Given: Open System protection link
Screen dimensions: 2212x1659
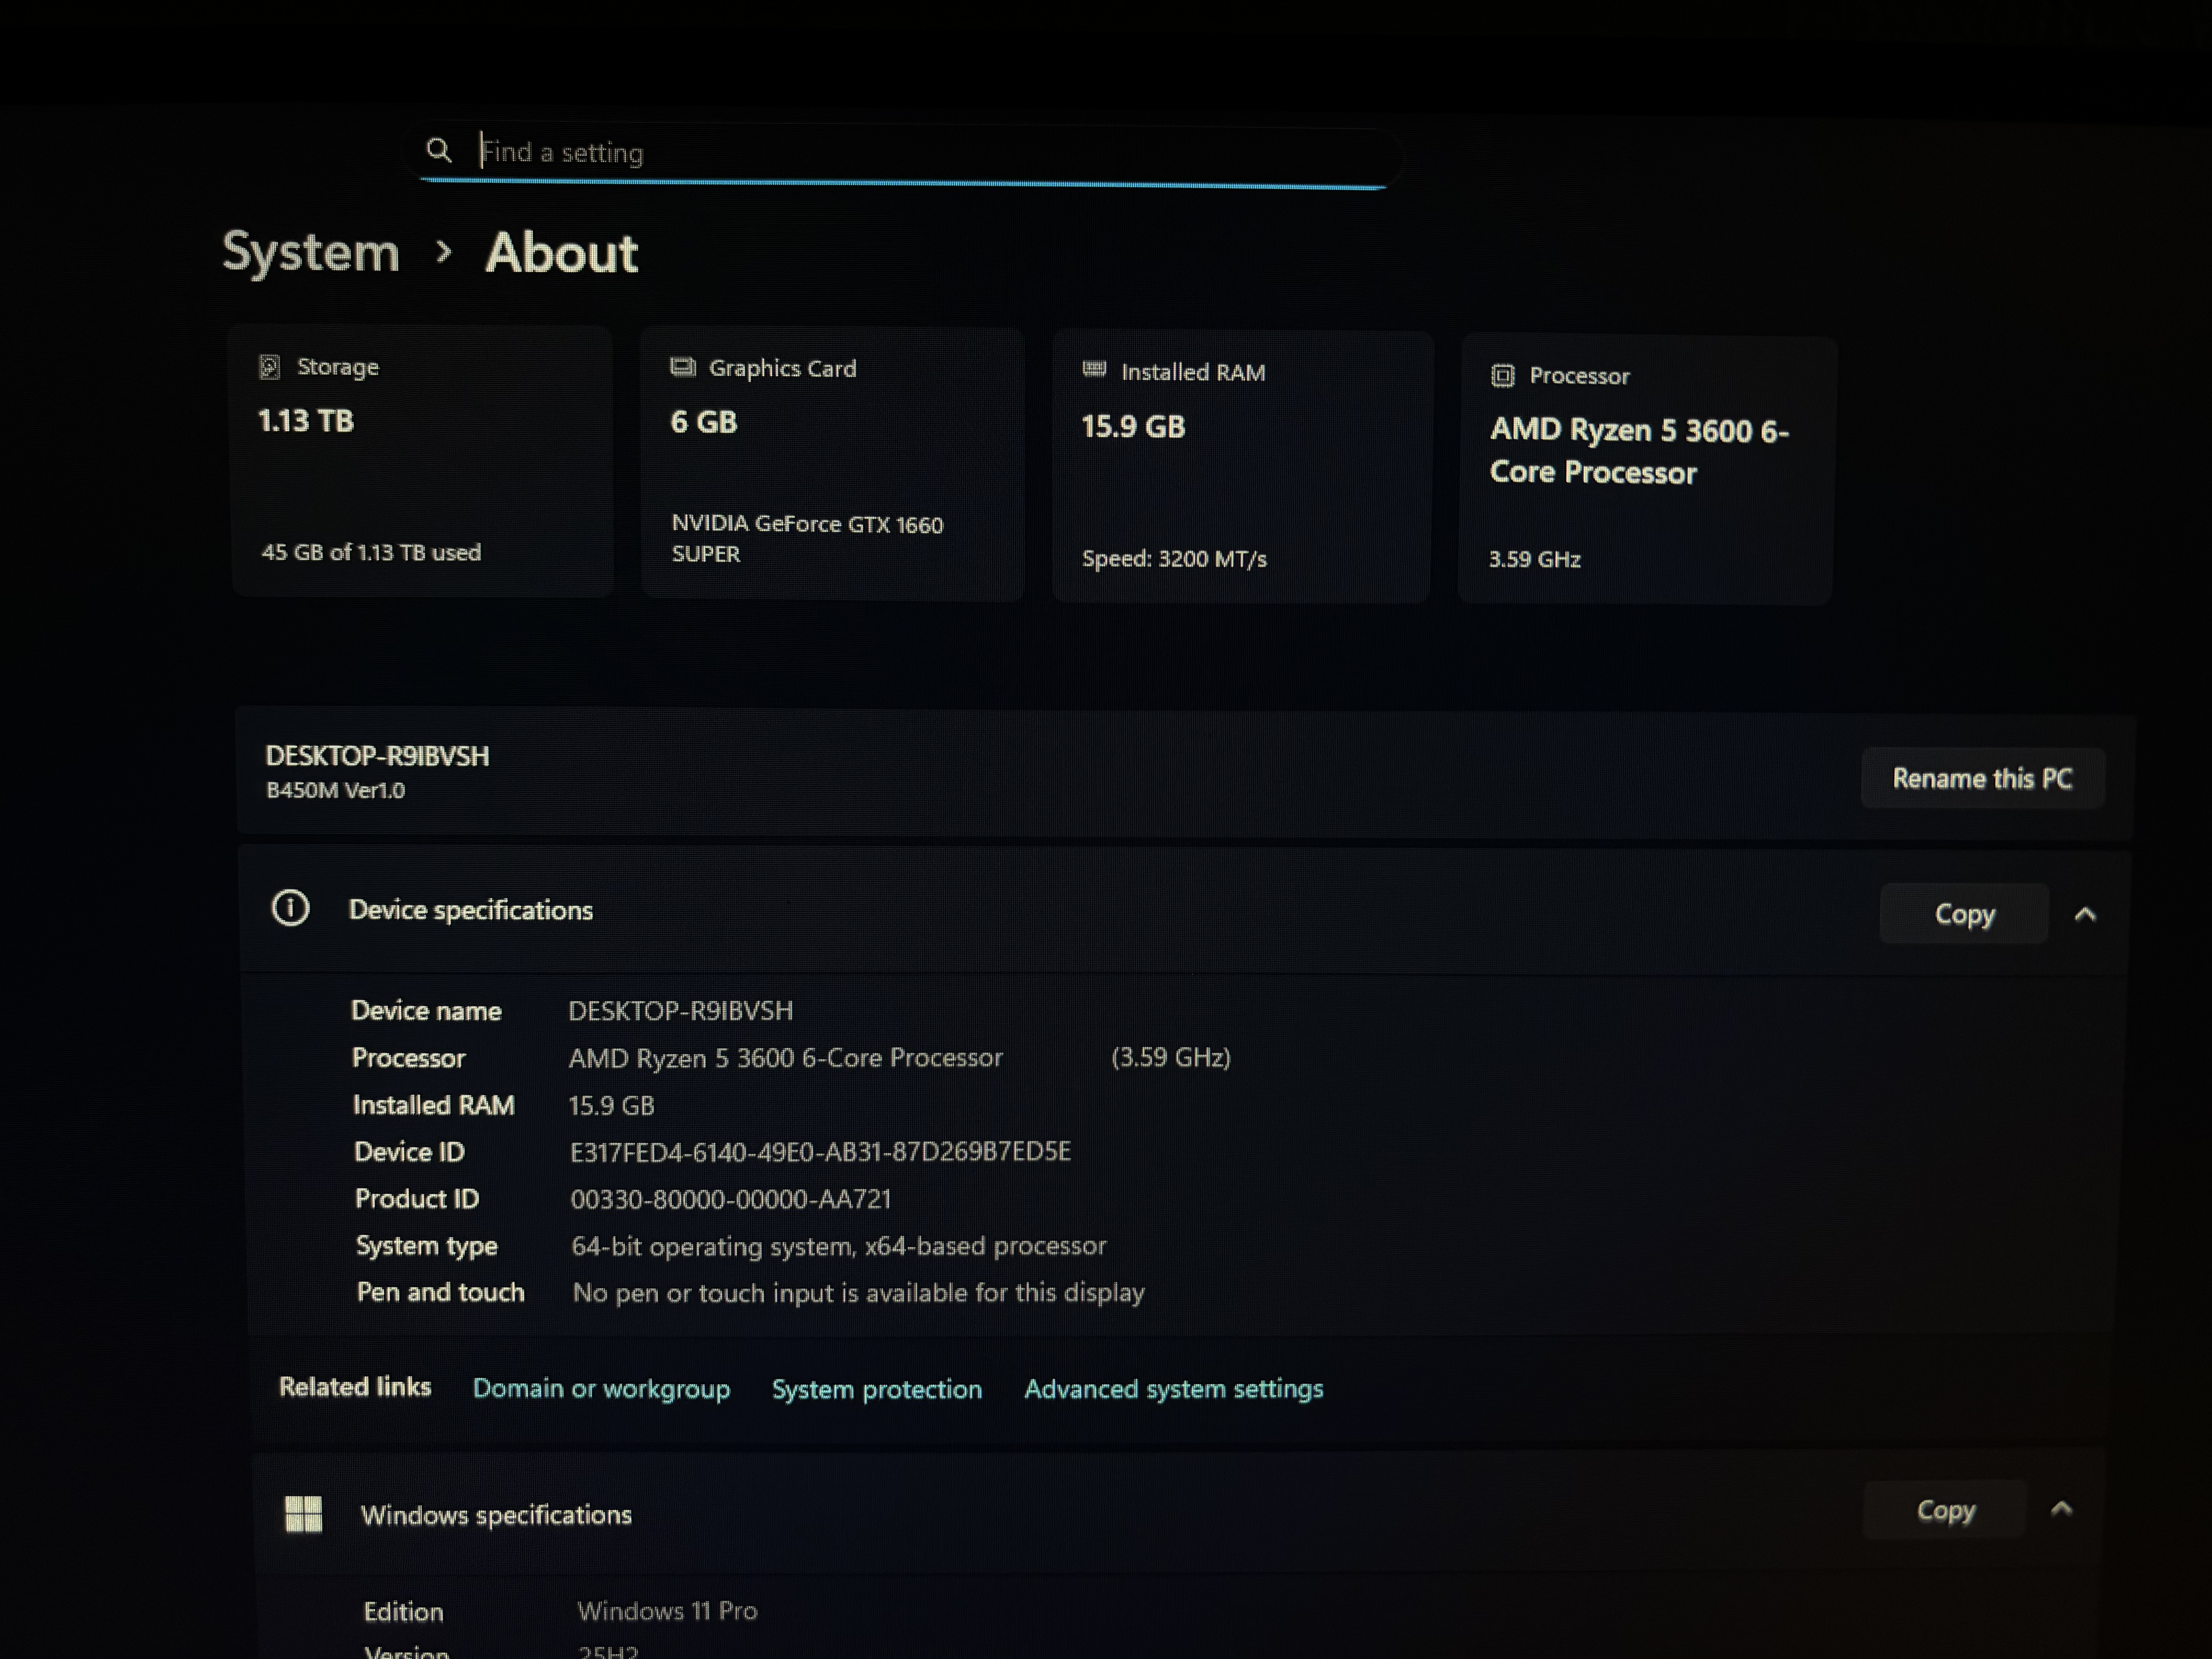Looking at the screenshot, I should click(x=877, y=1389).
